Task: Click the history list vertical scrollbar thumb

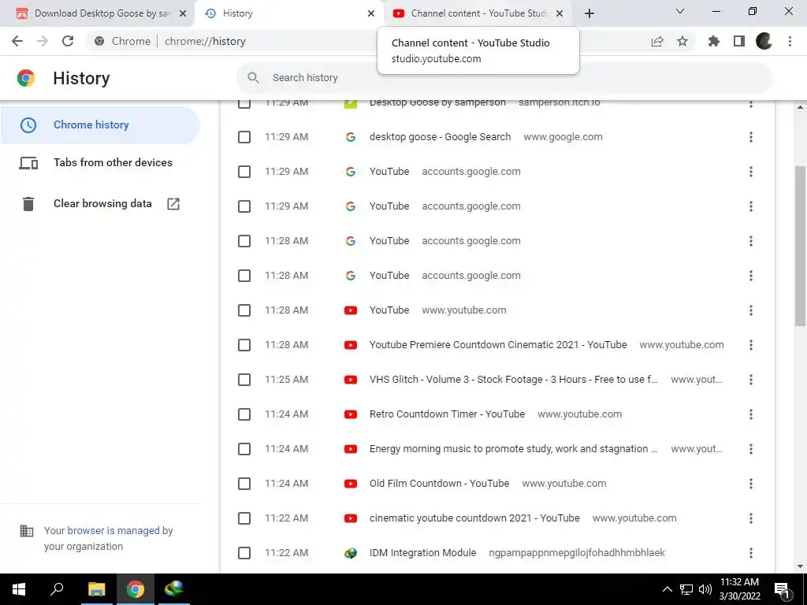Action: coord(800,246)
